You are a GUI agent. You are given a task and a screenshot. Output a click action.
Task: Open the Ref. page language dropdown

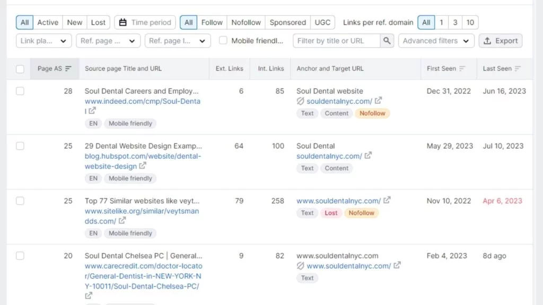tap(178, 41)
